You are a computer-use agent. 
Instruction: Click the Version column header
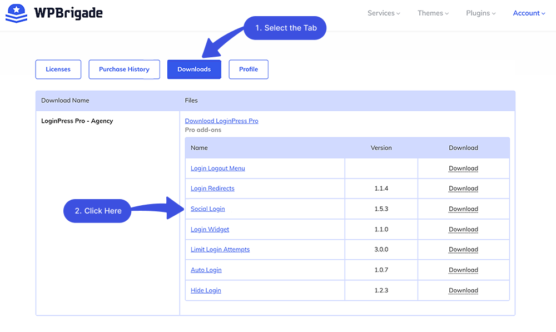(381, 148)
